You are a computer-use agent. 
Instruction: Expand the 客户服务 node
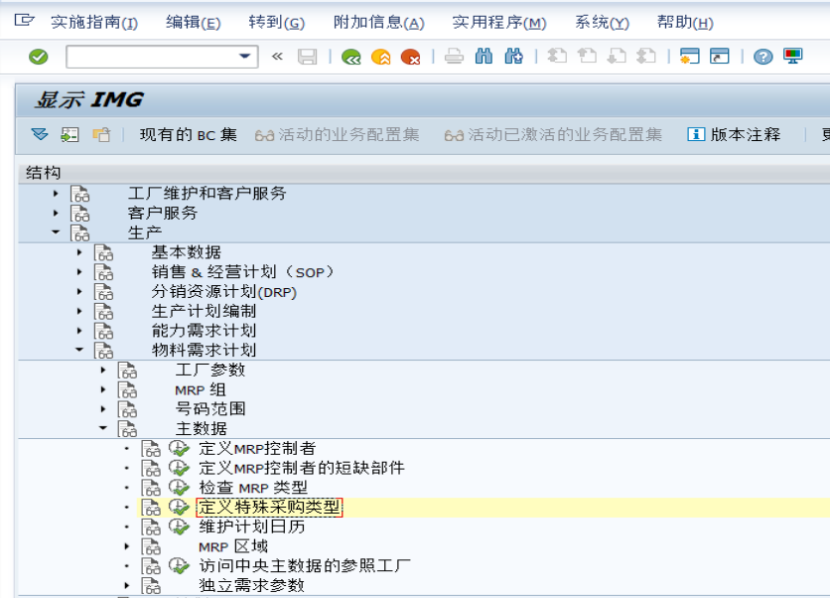(56, 213)
